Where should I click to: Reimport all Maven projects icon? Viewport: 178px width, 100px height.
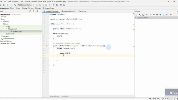pyautogui.click(x=137, y=15)
